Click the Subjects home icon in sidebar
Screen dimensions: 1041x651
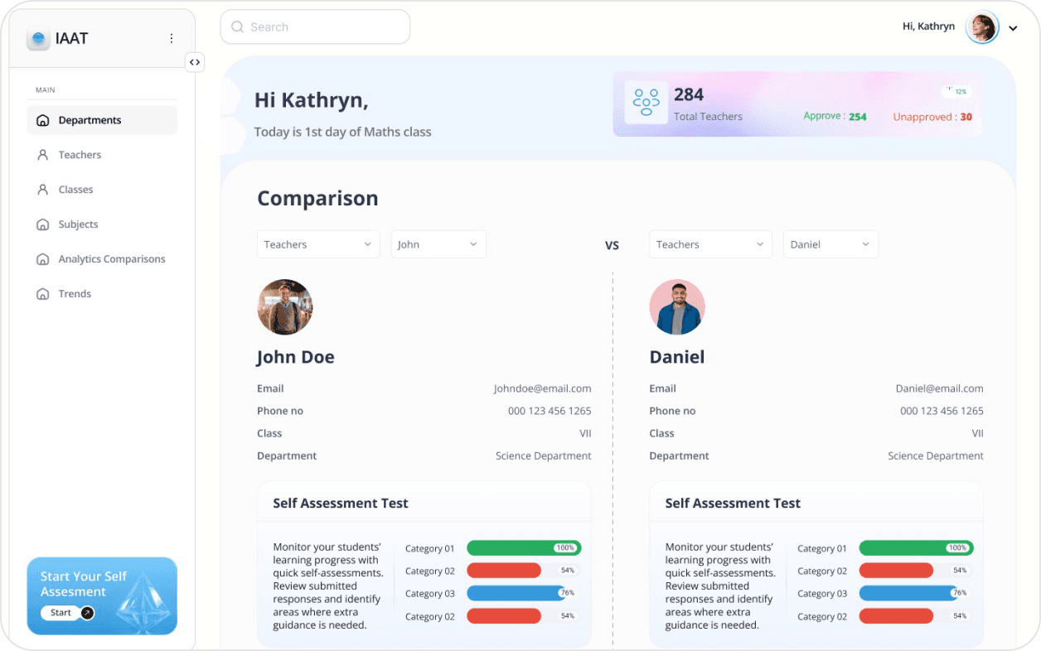43,224
